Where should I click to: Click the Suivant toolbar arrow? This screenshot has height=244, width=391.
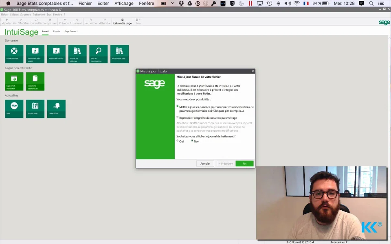tap(77, 22)
